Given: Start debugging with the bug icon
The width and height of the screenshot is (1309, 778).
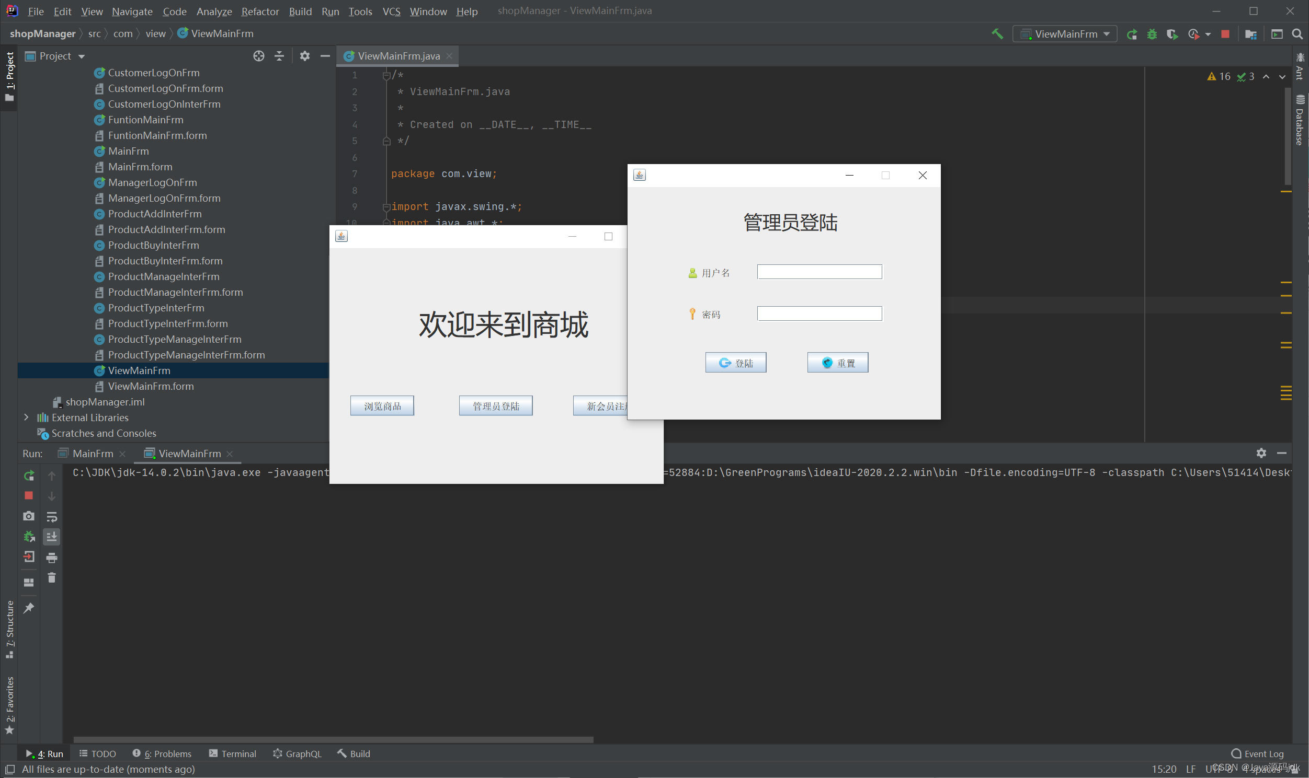Looking at the screenshot, I should (x=1152, y=34).
